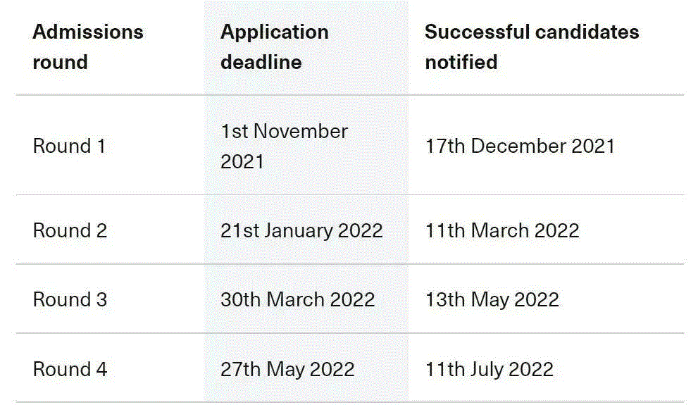The image size is (698, 405).
Task: Click the "Round 1" row label
Action: point(69,147)
